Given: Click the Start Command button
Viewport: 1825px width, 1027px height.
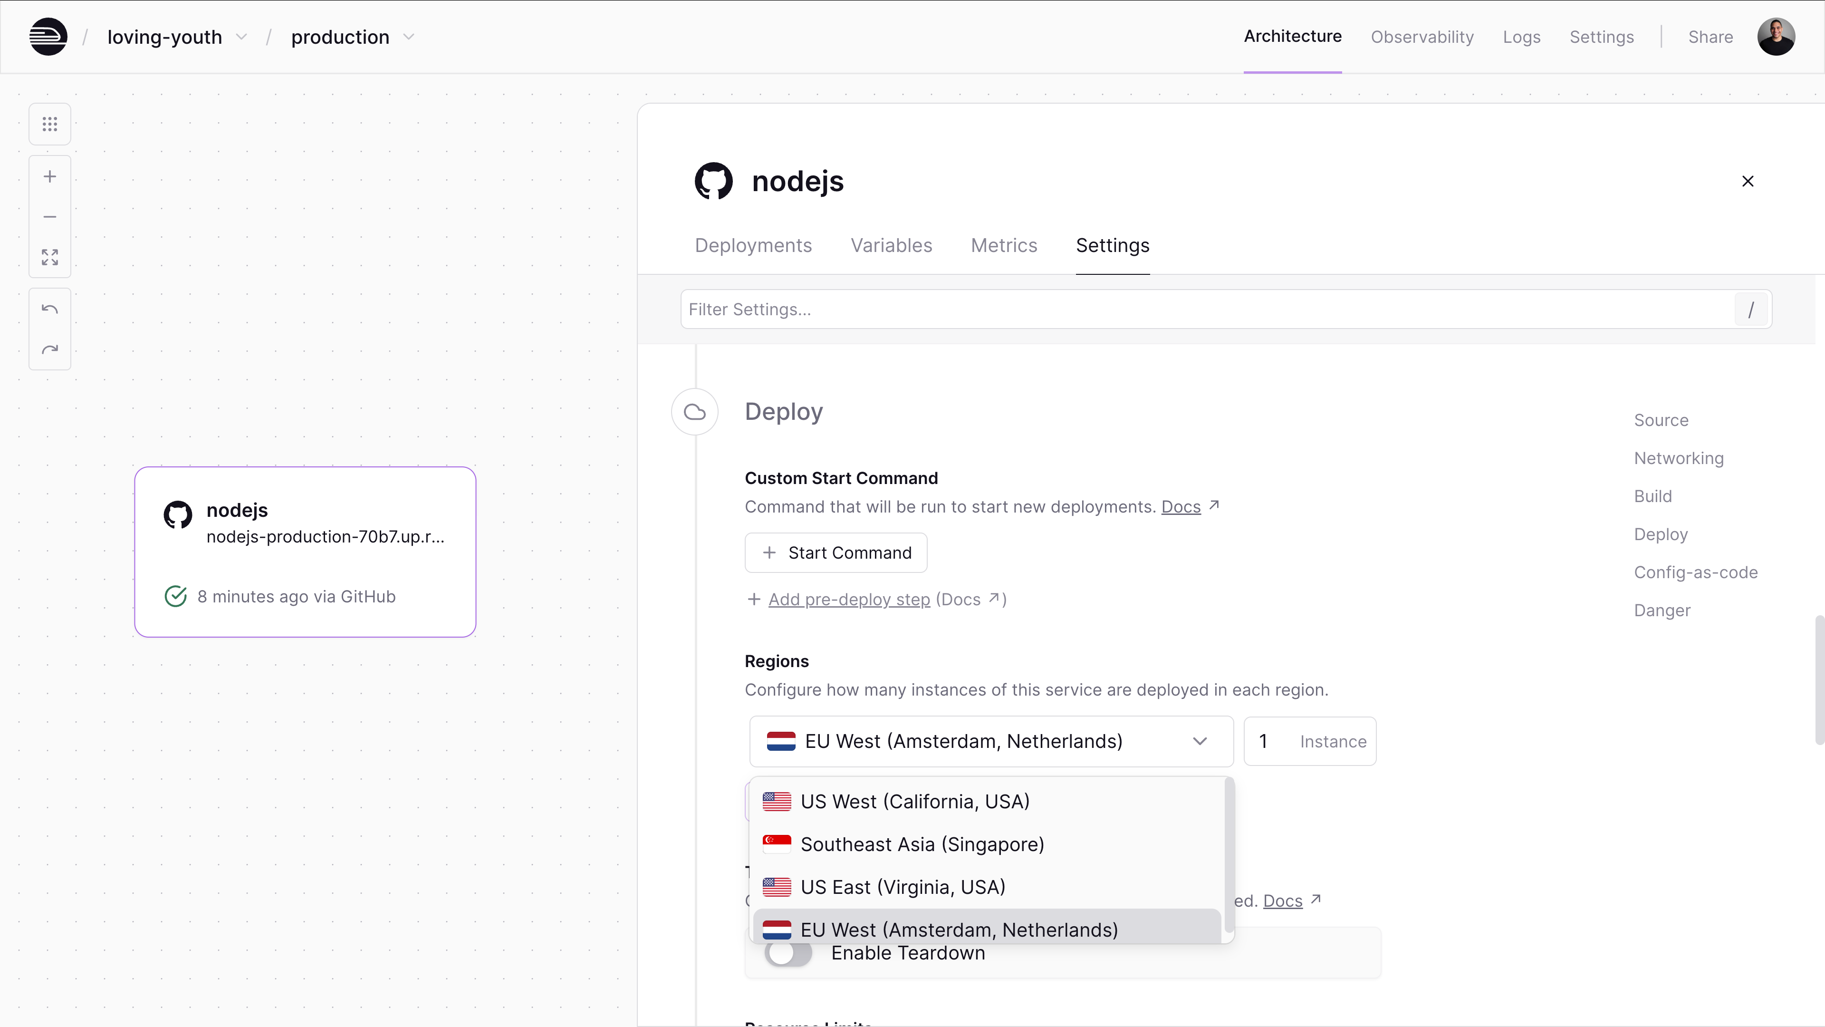Looking at the screenshot, I should [x=836, y=553].
